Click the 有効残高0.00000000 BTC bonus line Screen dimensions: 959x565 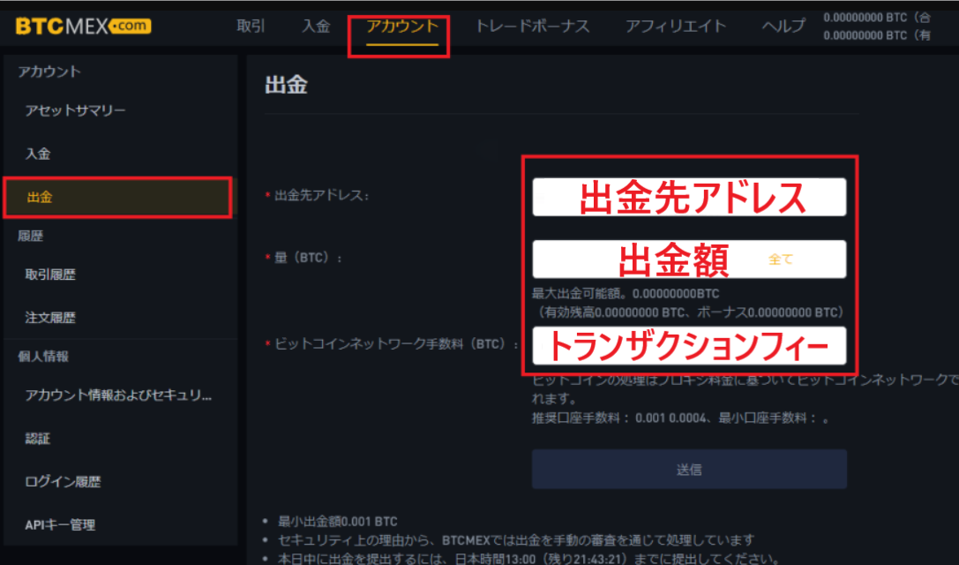[x=690, y=313]
